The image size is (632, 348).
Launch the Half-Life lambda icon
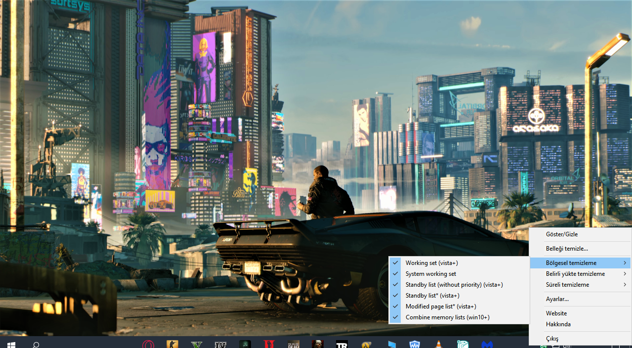click(x=366, y=344)
